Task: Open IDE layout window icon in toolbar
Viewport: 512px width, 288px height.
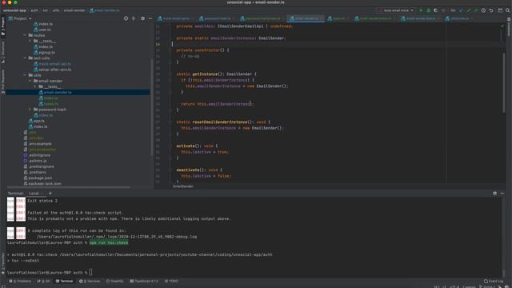Action: 500,10
